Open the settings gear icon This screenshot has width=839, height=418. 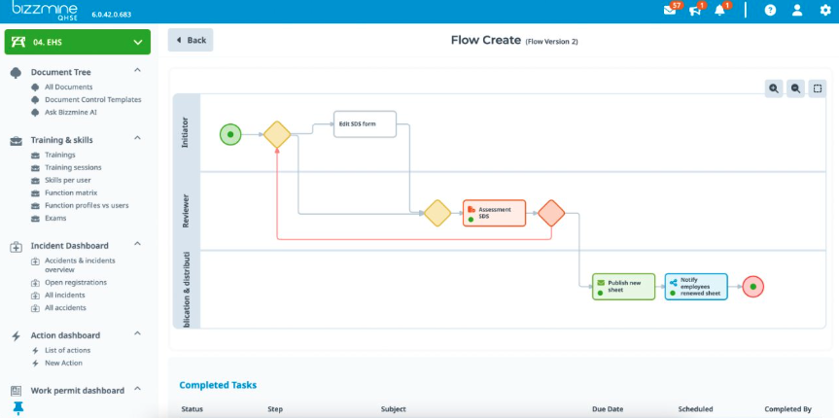pos(825,11)
